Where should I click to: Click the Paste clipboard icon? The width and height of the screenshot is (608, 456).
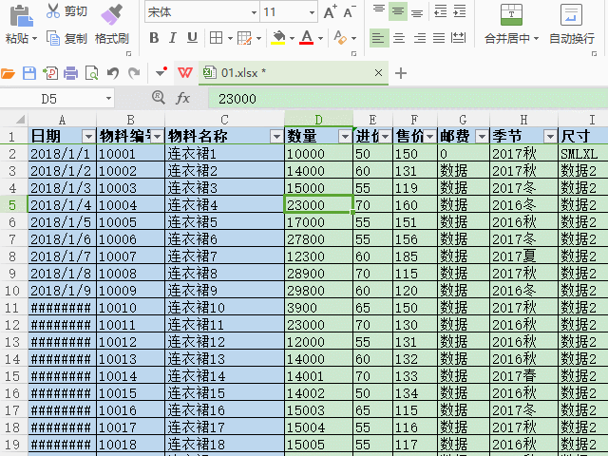(x=21, y=16)
